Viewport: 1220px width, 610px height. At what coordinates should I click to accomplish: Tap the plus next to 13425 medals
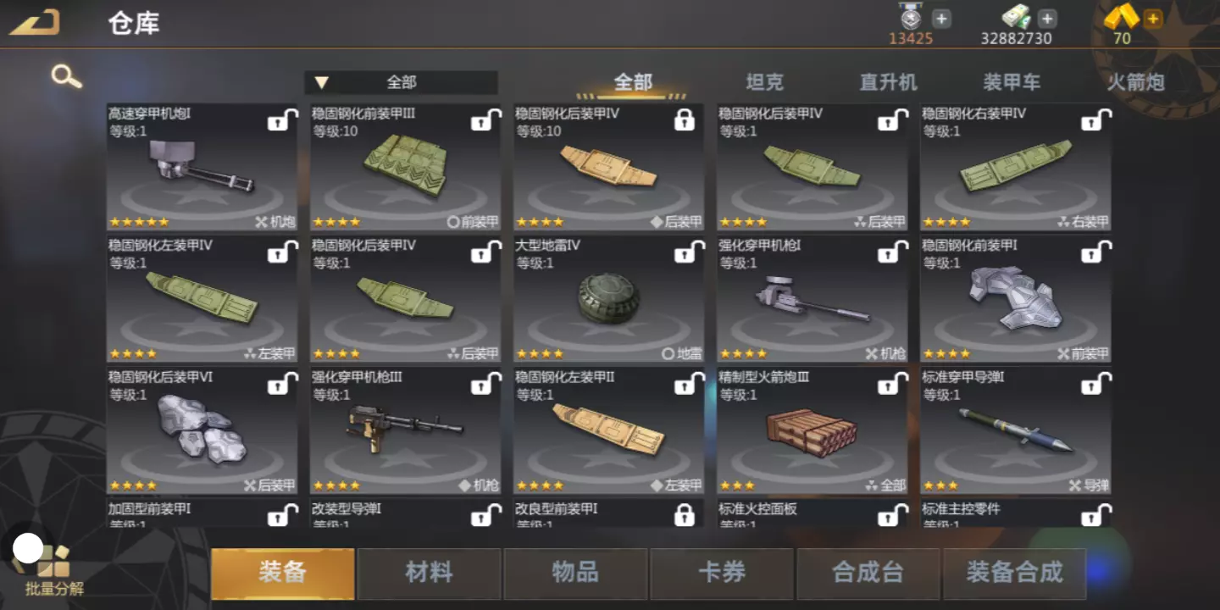(942, 18)
